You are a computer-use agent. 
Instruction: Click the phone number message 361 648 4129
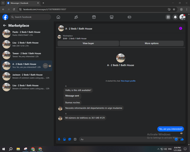(x=85, y=118)
